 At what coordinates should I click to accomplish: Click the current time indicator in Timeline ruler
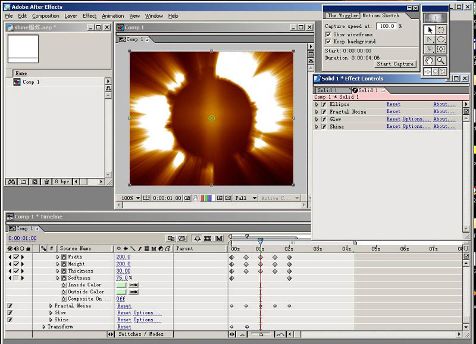click(x=260, y=241)
